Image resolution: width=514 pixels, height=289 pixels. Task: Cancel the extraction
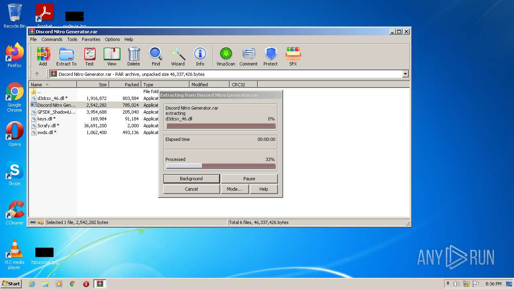tap(192, 189)
